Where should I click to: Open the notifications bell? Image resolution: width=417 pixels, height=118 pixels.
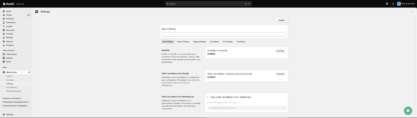393,4
